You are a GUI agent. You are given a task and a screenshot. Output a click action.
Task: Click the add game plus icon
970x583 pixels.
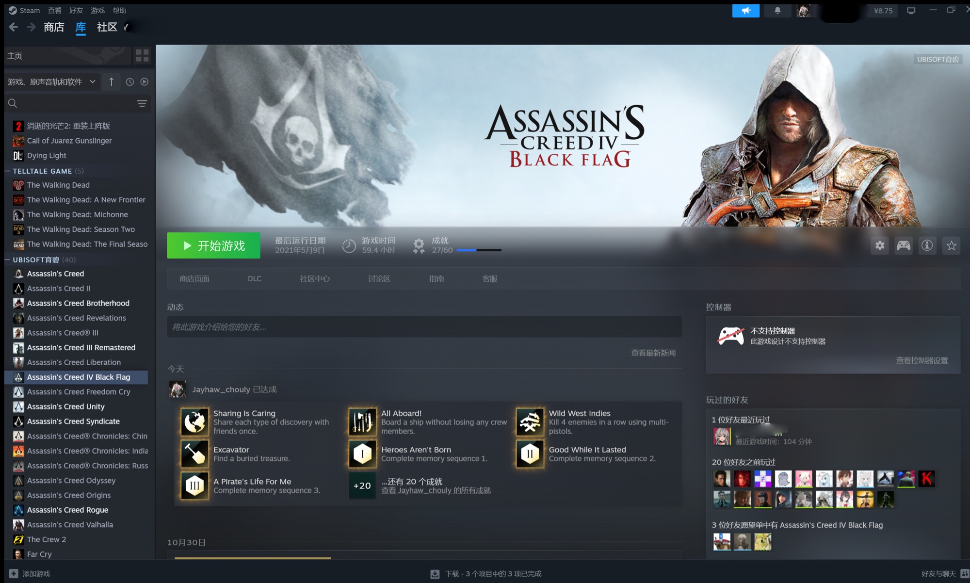[14, 573]
